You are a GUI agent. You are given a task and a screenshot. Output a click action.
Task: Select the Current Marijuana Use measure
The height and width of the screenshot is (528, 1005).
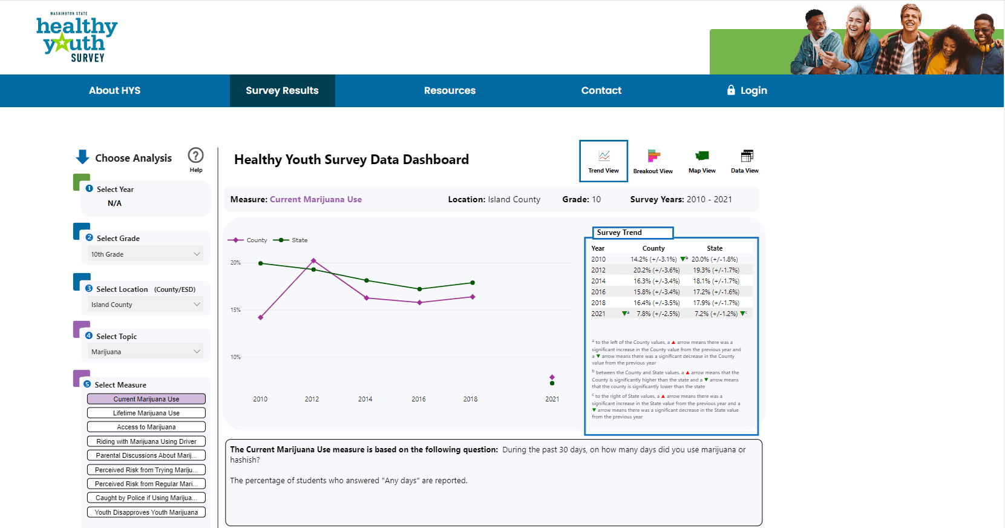tap(146, 399)
